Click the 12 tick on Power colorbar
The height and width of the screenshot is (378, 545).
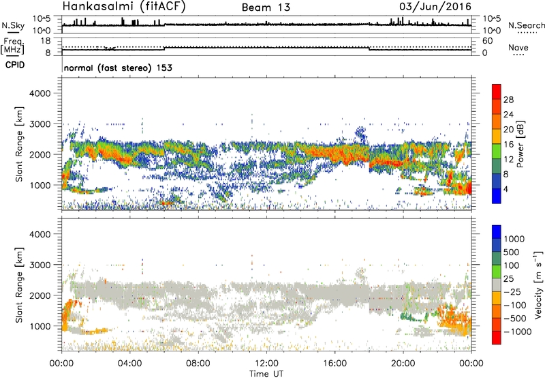tap(508, 160)
